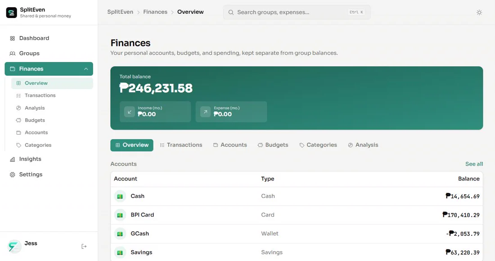The image size is (495, 261).
Task: Click the Cash account name
Action: (137, 196)
